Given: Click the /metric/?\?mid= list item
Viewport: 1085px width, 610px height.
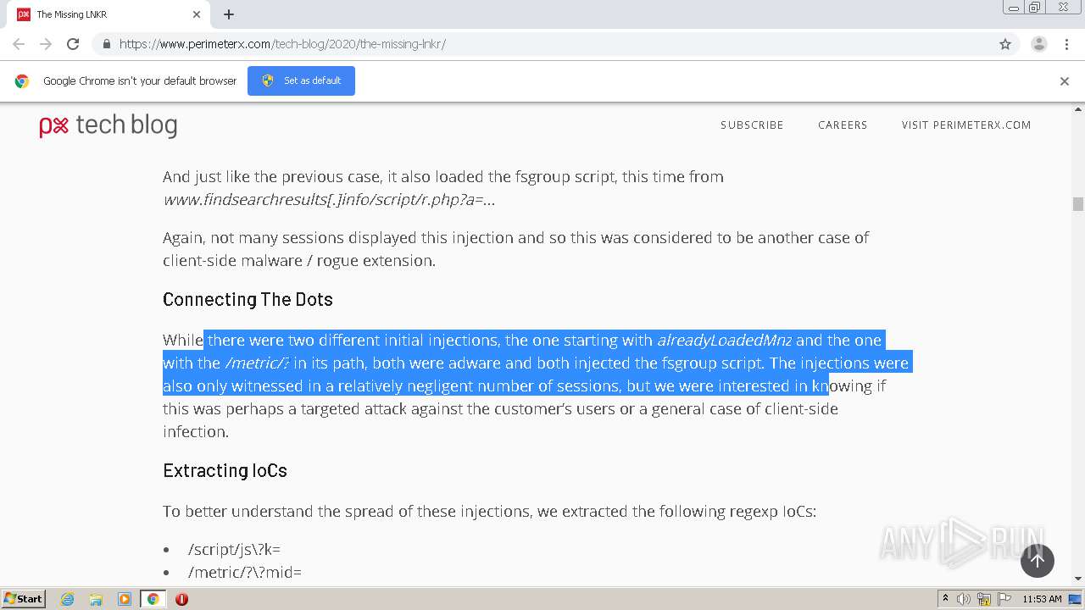Looking at the screenshot, I should [x=245, y=573].
